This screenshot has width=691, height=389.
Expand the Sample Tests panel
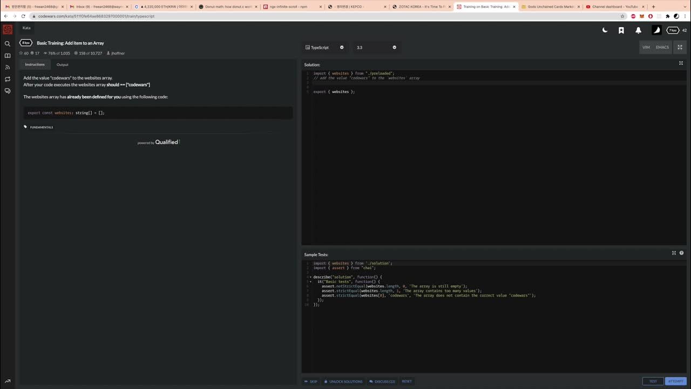point(674,253)
